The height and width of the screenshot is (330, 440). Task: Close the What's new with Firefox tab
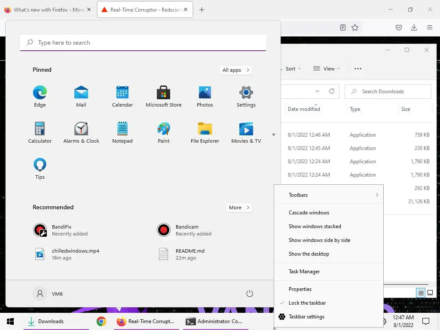coord(89,9)
